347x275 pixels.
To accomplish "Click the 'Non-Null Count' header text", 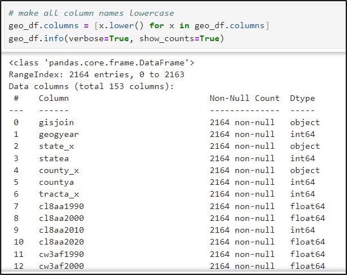I will point(244,98).
